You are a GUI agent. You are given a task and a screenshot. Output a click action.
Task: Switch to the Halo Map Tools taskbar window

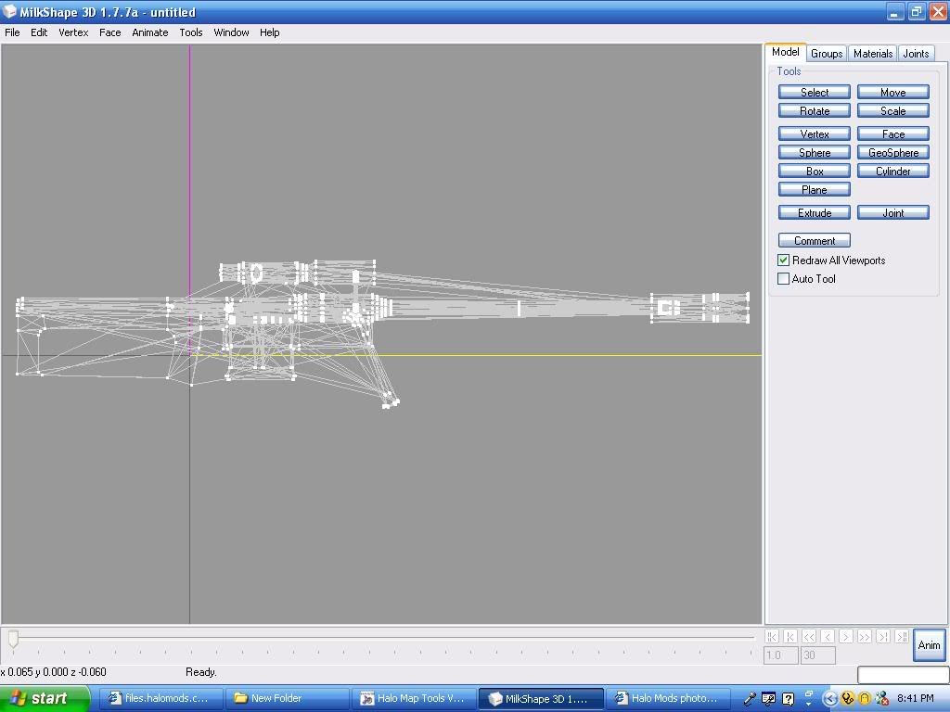tap(414, 699)
